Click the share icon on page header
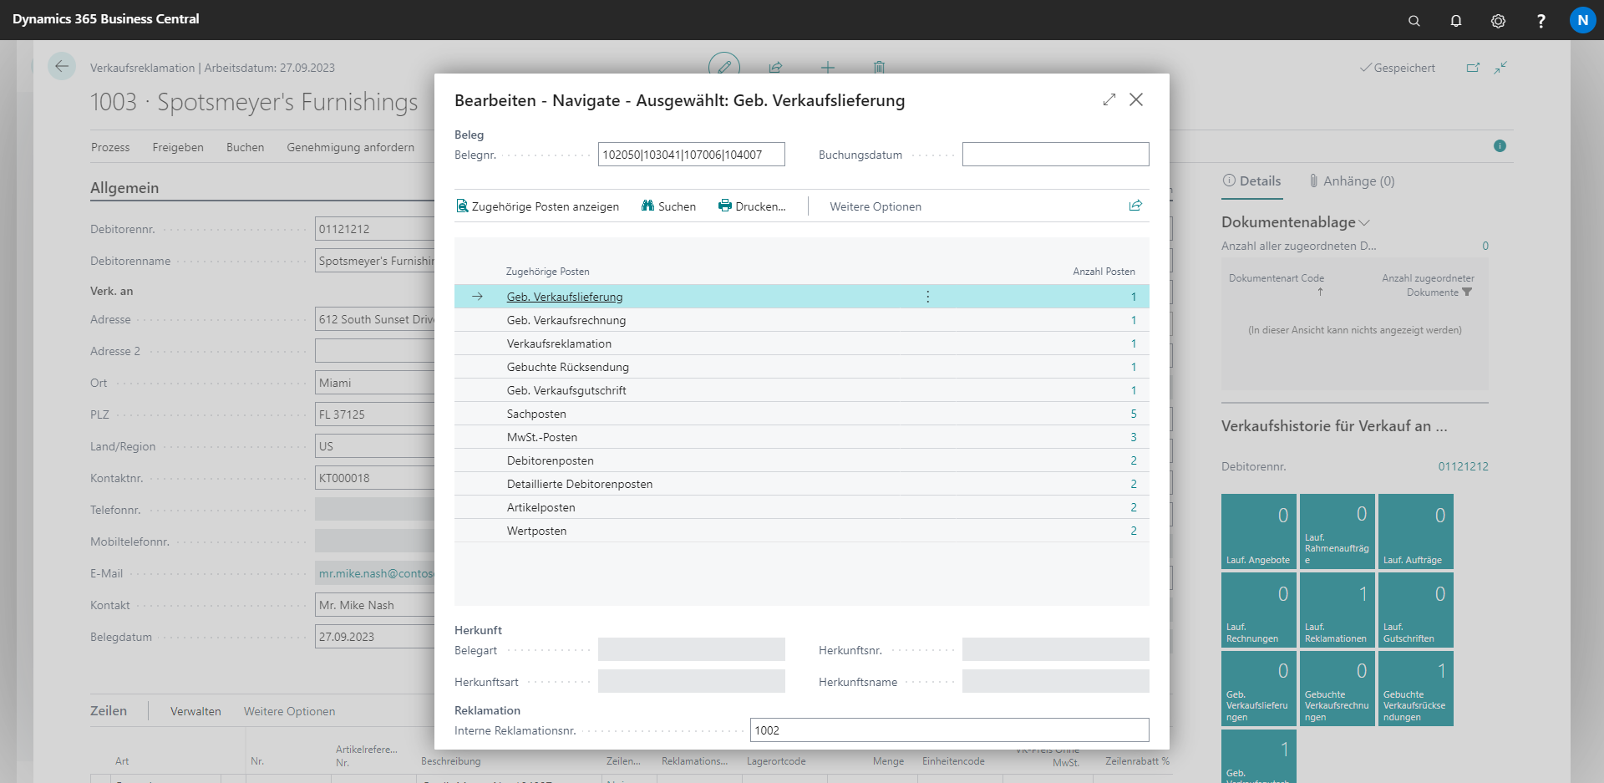Viewport: 1604px width, 783px height. 775,67
